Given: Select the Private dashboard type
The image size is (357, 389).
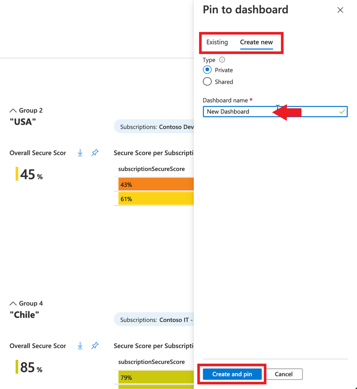Looking at the screenshot, I should pyautogui.click(x=207, y=70).
